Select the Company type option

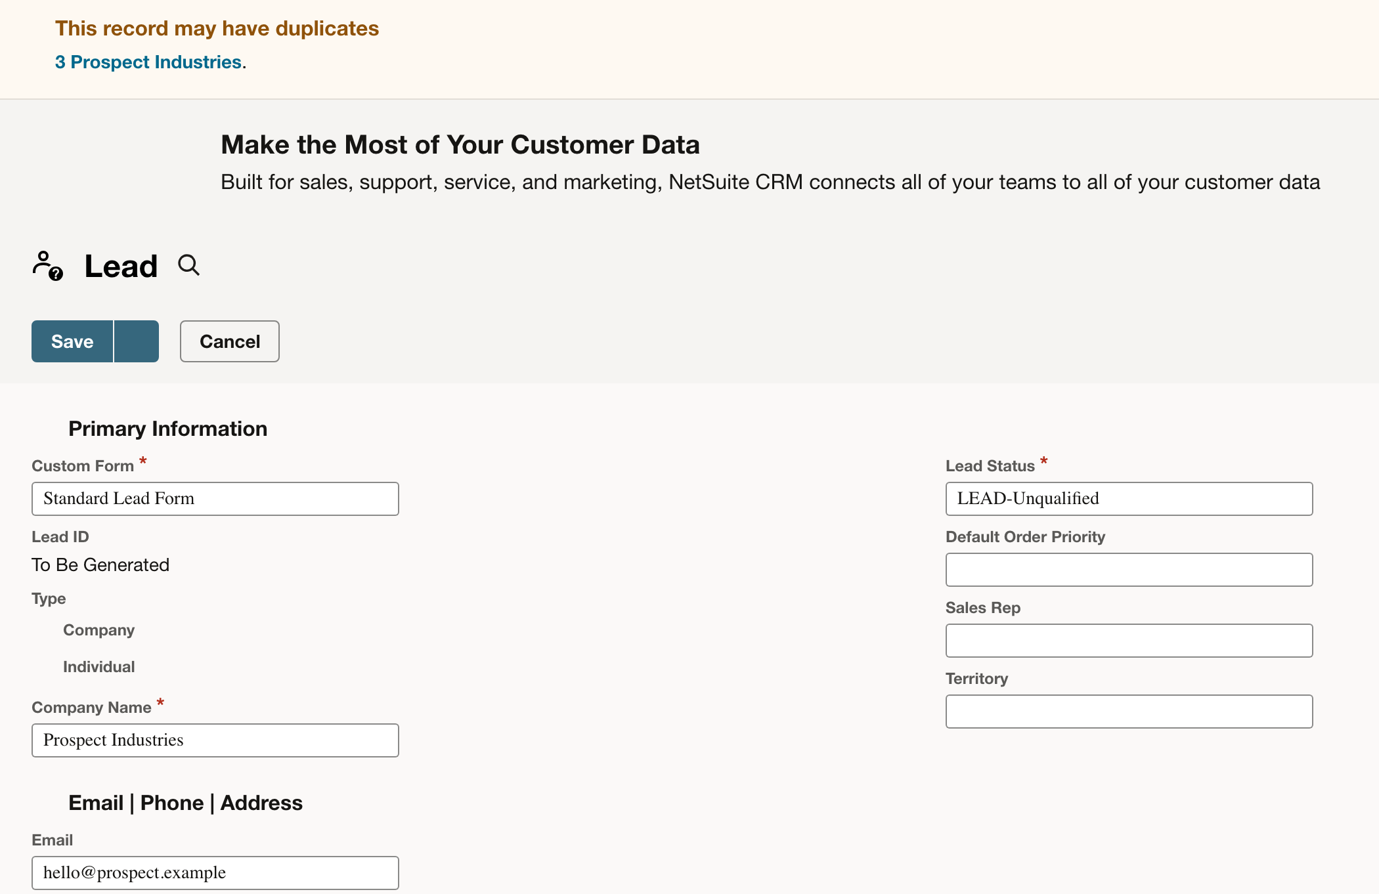[x=98, y=630]
